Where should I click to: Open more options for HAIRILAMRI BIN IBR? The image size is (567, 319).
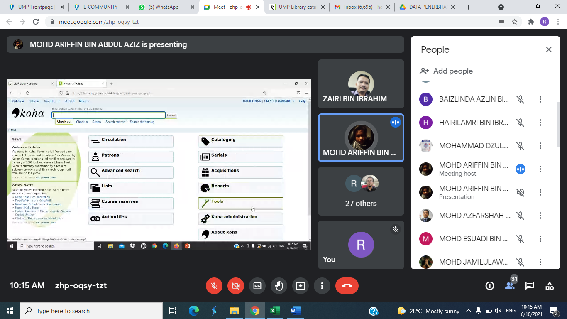coord(540,123)
